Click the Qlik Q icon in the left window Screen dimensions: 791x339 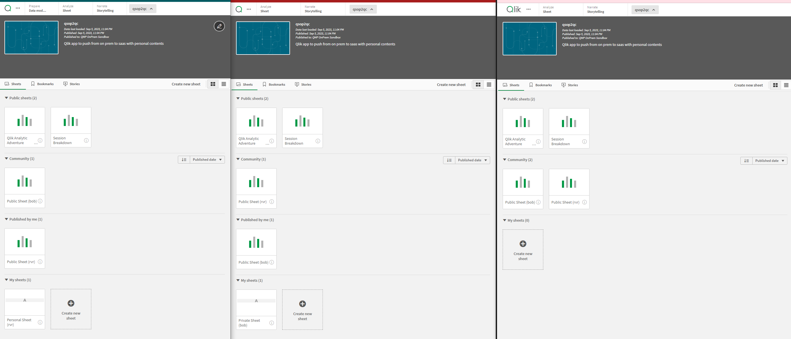coord(8,8)
